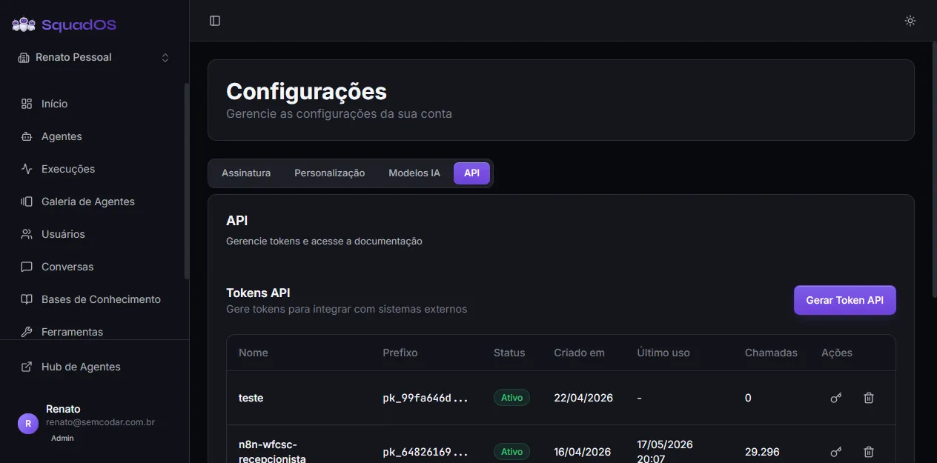Delete the n8n-wfcsc token with trash icon

869,451
